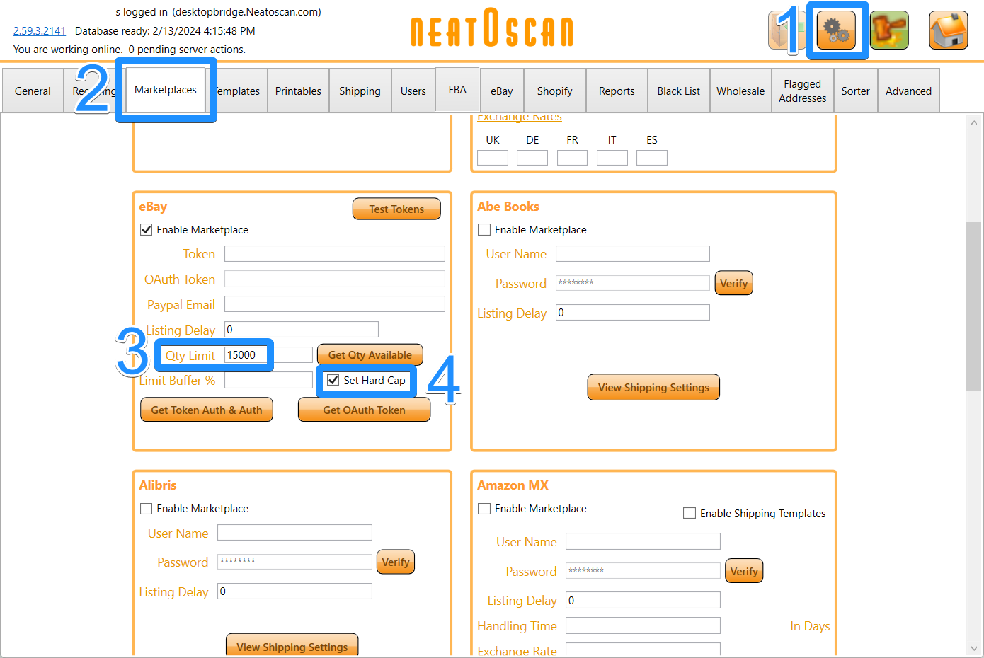Check Enable Shipping Templates box
Image resolution: width=984 pixels, height=658 pixels.
[x=690, y=513]
